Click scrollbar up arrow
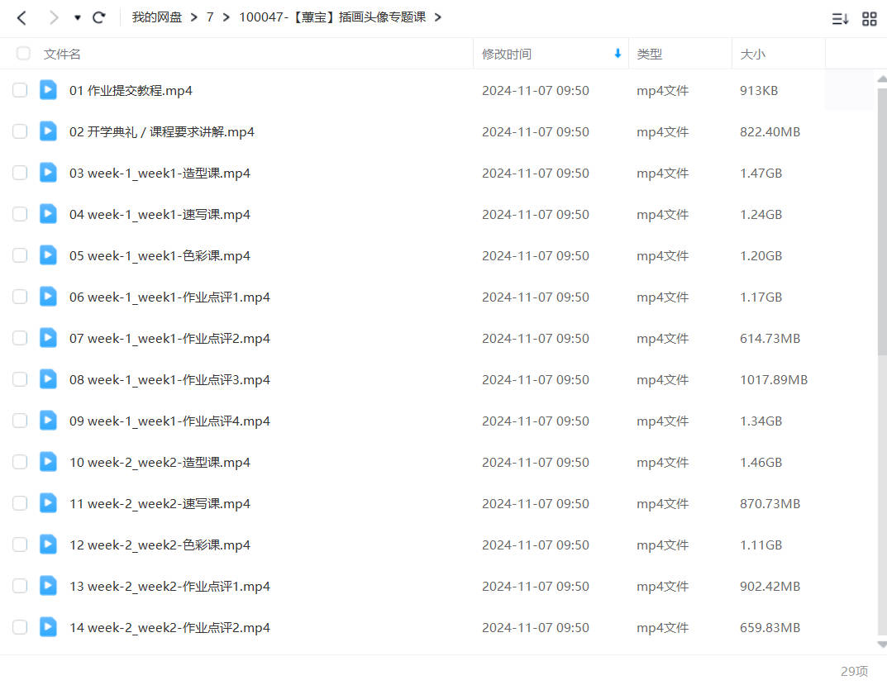 (x=882, y=80)
